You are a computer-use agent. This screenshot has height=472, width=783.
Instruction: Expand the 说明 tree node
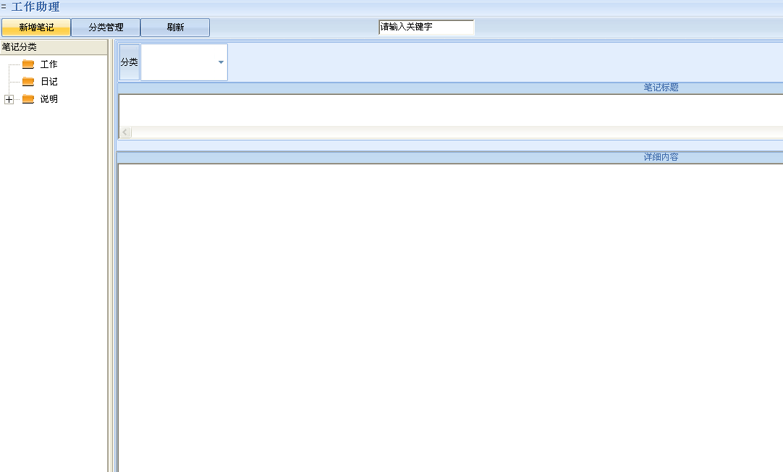point(9,99)
